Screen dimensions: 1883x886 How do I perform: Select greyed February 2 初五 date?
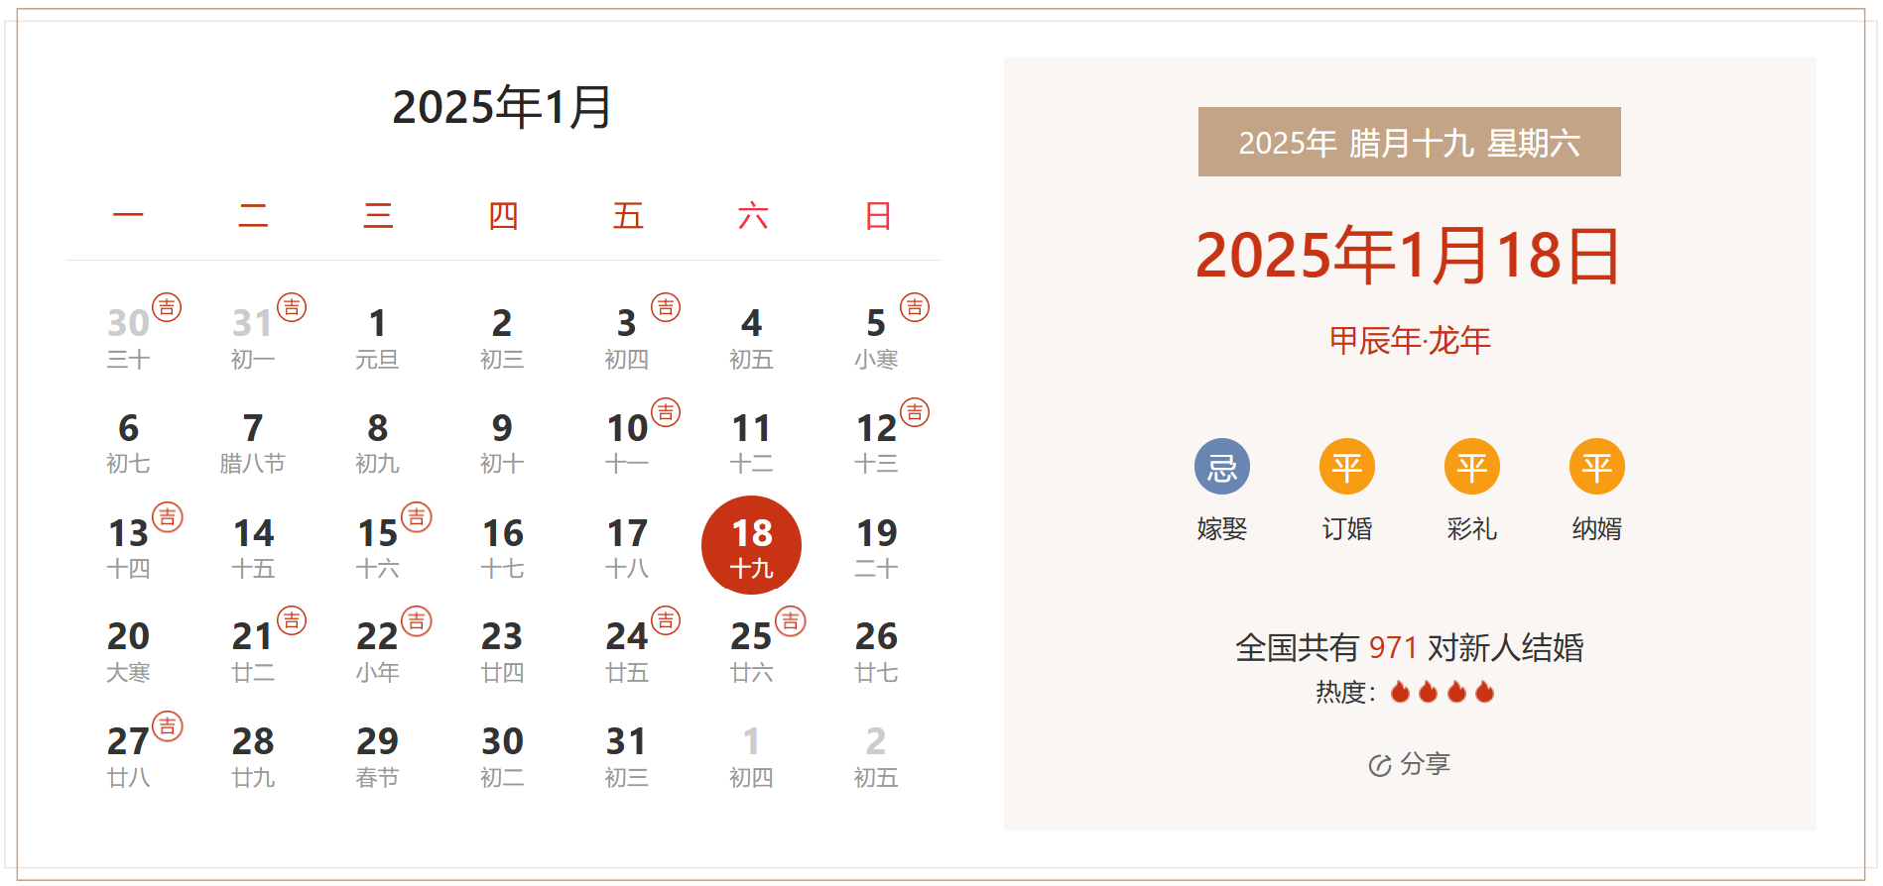tap(876, 756)
